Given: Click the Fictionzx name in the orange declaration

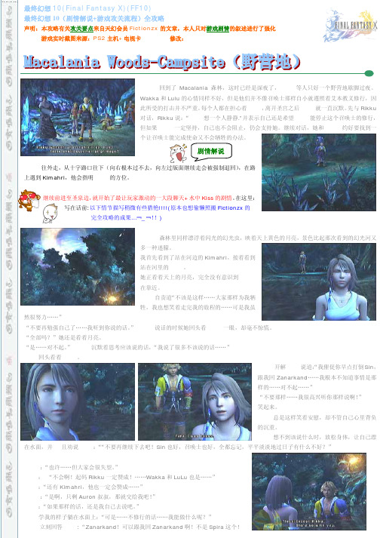Looking at the screenshot, I should (x=143, y=29).
